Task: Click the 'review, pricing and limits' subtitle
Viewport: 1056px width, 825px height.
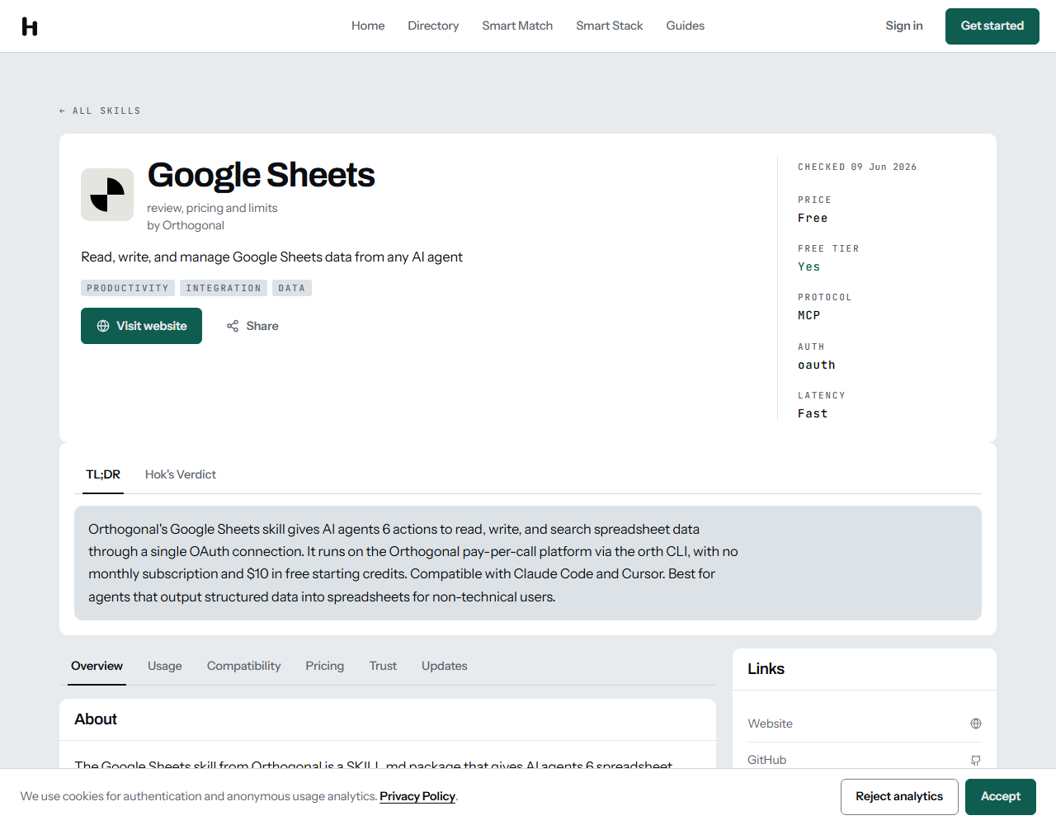Action: pyautogui.click(x=212, y=208)
